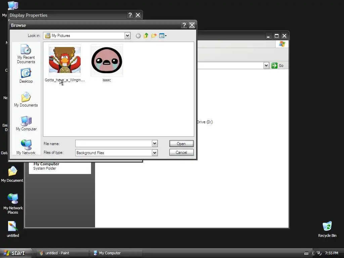Open My Network in Browse places bar

(26, 147)
